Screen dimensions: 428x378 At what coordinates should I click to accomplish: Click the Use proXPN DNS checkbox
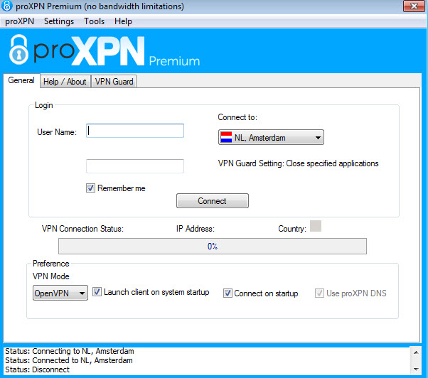(x=319, y=293)
